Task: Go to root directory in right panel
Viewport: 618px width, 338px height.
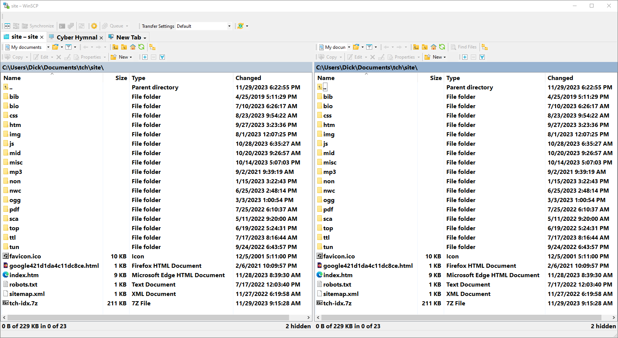Action: coord(425,47)
